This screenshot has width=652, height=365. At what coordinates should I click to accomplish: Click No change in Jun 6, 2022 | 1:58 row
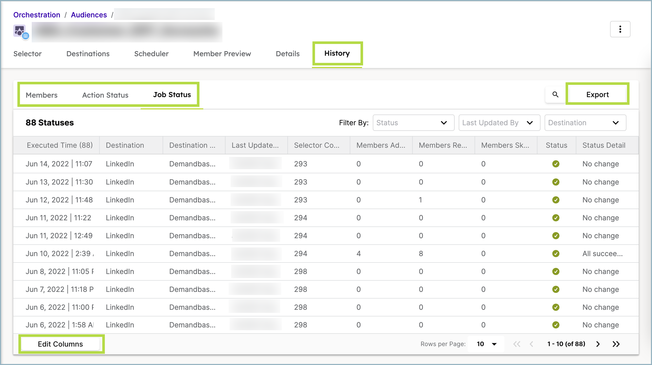tap(601, 325)
